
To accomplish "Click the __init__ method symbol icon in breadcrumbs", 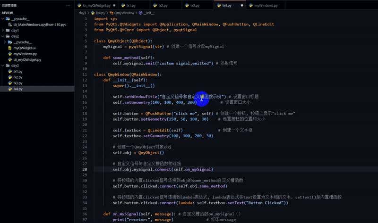I will (x=140, y=13).
